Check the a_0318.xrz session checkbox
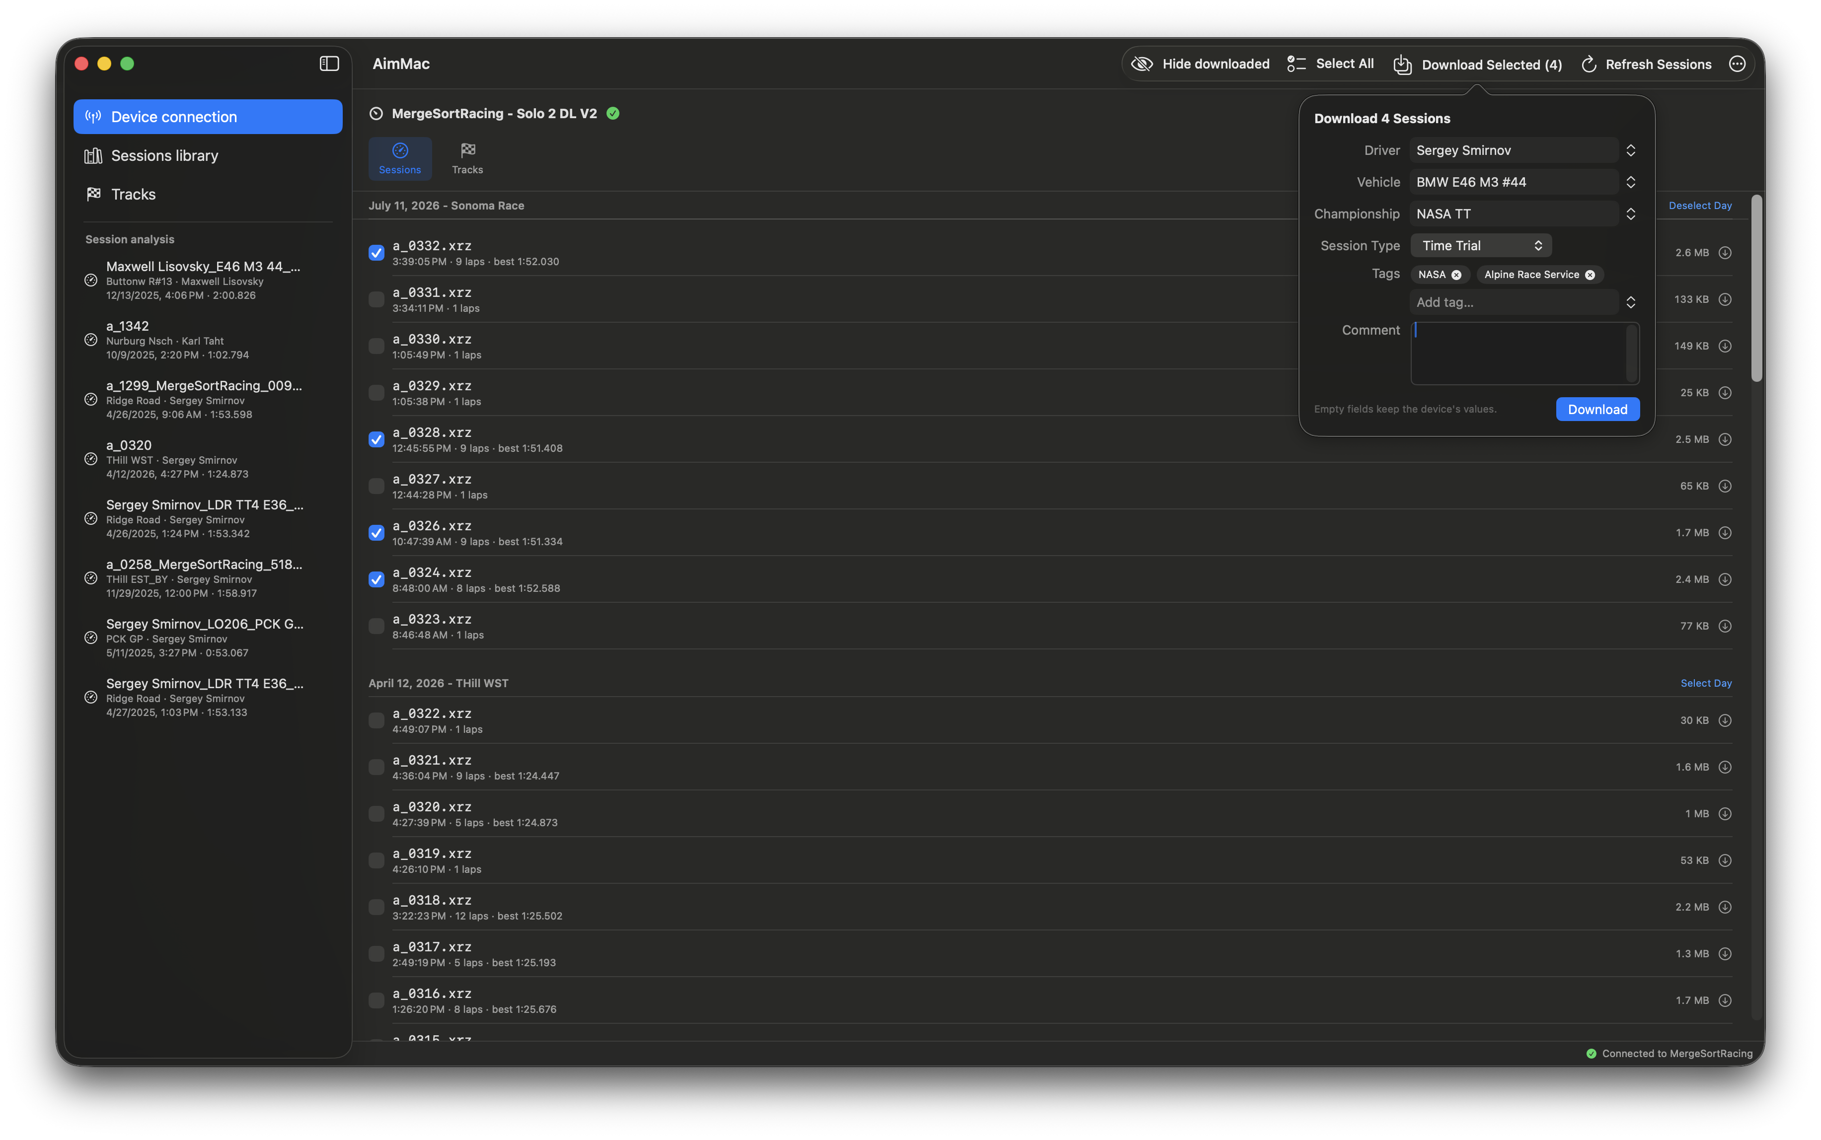Viewport: 1821px width, 1140px height. pyautogui.click(x=377, y=908)
